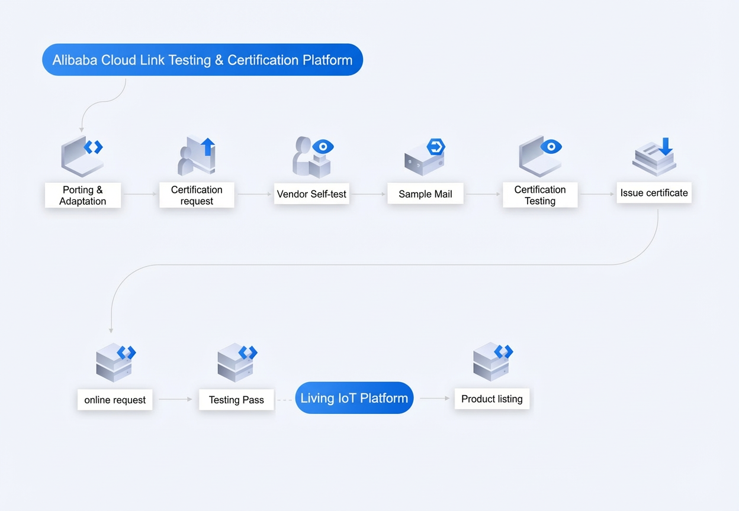Click the Product listing server icon
The width and height of the screenshot is (739, 511).
coord(493,361)
